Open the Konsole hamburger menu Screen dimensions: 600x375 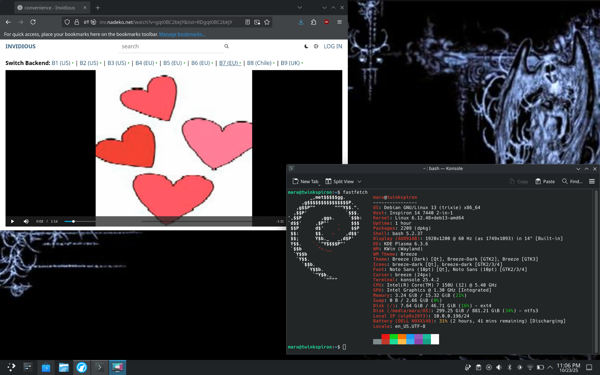coord(592,182)
